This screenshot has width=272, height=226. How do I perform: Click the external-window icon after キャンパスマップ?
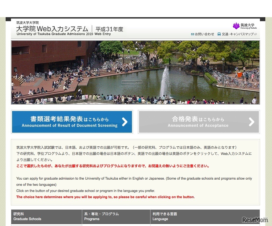click(x=255, y=34)
